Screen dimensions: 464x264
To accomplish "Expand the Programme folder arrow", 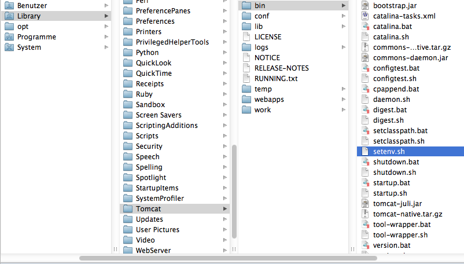I will click(106, 37).
